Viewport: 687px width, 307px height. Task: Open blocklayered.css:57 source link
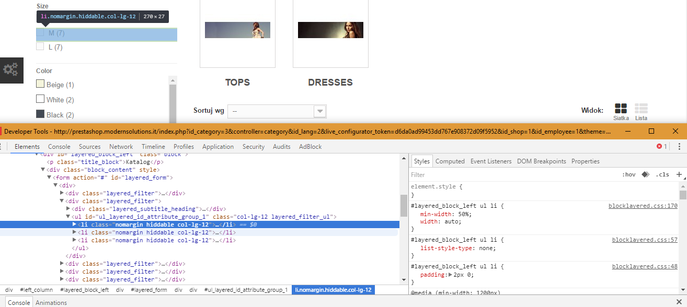[x=645, y=240]
